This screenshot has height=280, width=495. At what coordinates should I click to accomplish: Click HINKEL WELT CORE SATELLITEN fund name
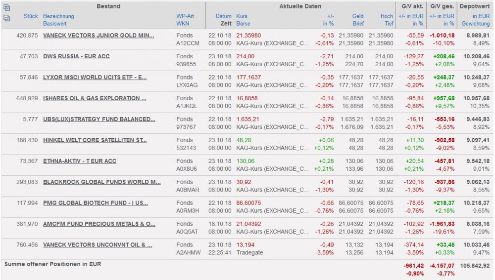[x=95, y=140]
